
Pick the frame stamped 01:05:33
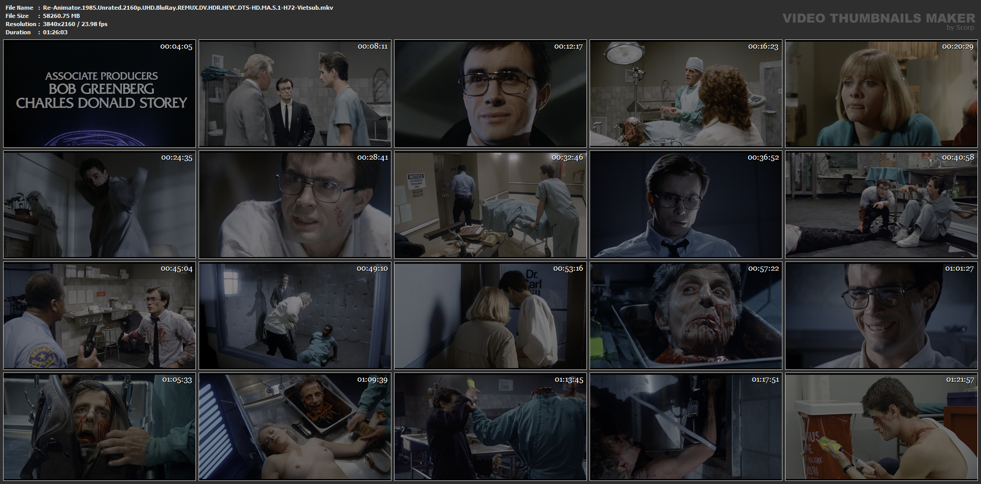pos(100,427)
